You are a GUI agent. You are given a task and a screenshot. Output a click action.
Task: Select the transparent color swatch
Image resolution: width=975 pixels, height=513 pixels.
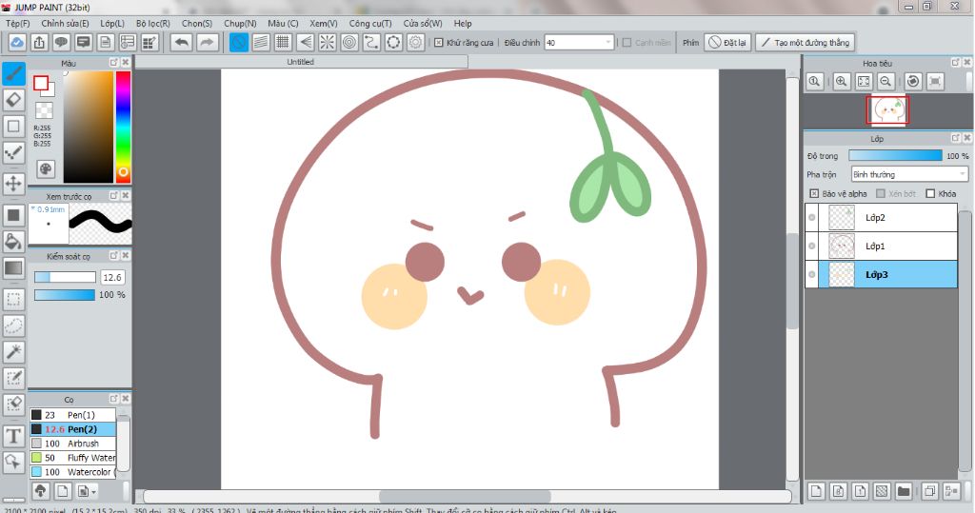(x=44, y=110)
